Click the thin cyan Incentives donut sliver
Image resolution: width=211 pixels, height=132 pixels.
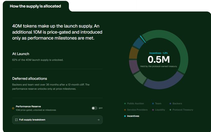[143, 39]
